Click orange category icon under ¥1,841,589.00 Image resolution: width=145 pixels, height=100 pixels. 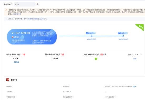[13, 37]
